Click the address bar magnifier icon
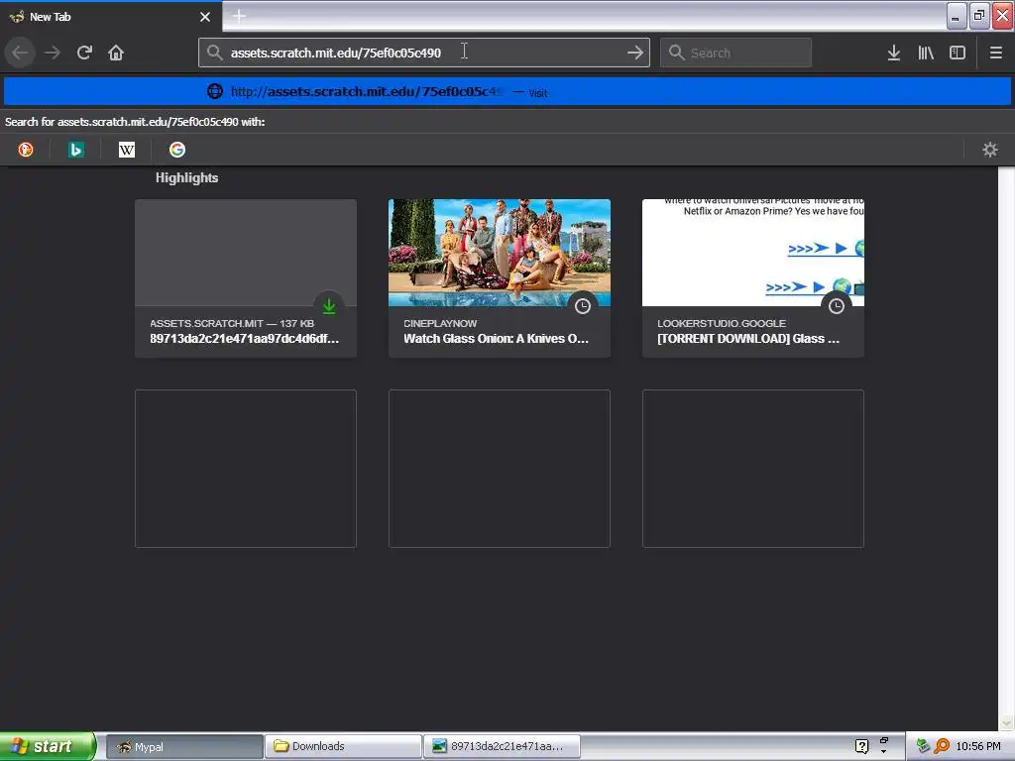1015x761 pixels. point(214,53)
